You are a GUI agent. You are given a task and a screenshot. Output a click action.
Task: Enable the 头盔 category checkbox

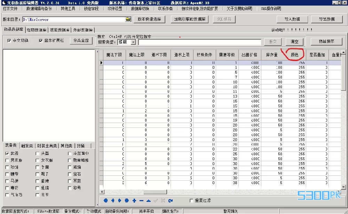[x=38, y=153]
